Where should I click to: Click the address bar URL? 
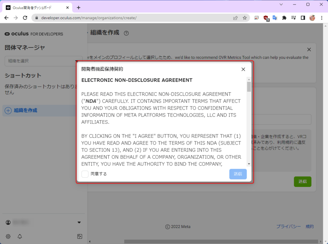coord(89,18)
